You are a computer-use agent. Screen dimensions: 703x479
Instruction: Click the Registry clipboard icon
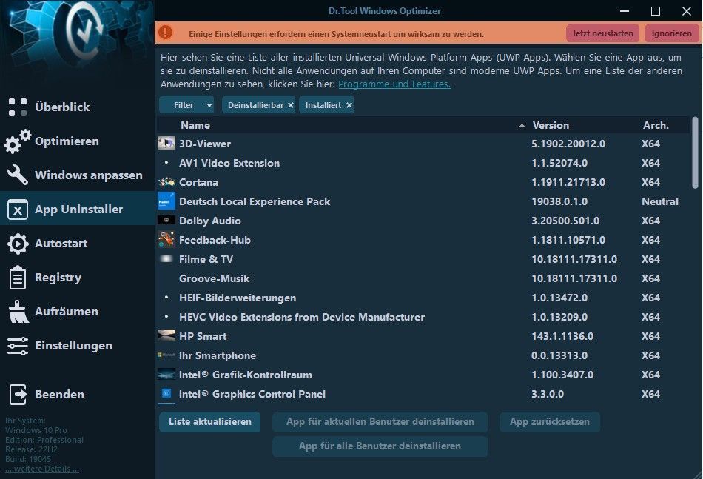coord(18,278)
